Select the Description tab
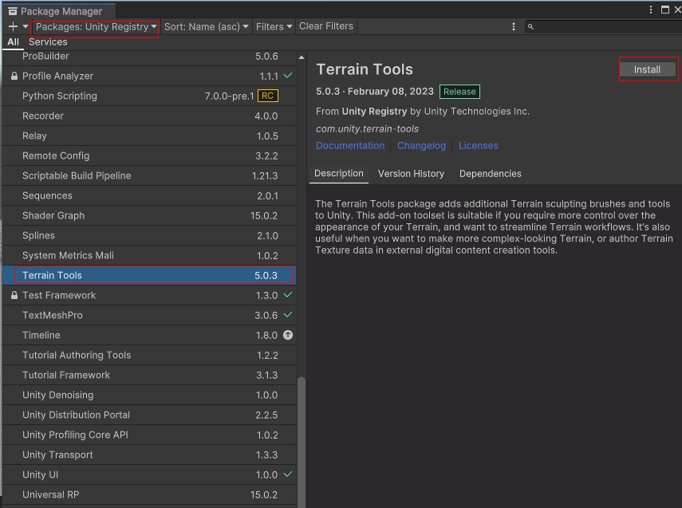 click(339, 174)
